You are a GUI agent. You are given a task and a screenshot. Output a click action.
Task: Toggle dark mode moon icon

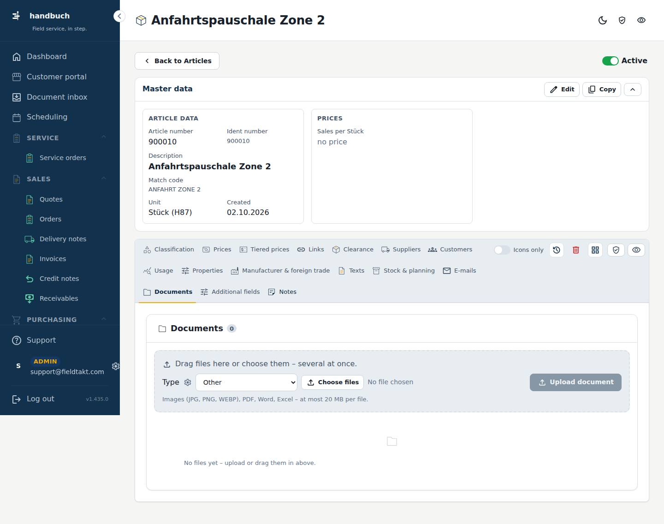click(x=603, y=20)
